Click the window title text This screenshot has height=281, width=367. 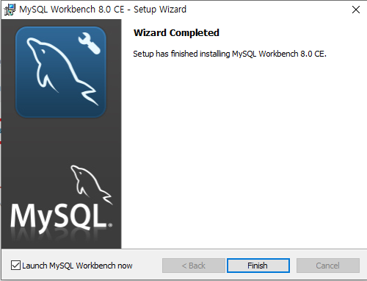(103, 10)
